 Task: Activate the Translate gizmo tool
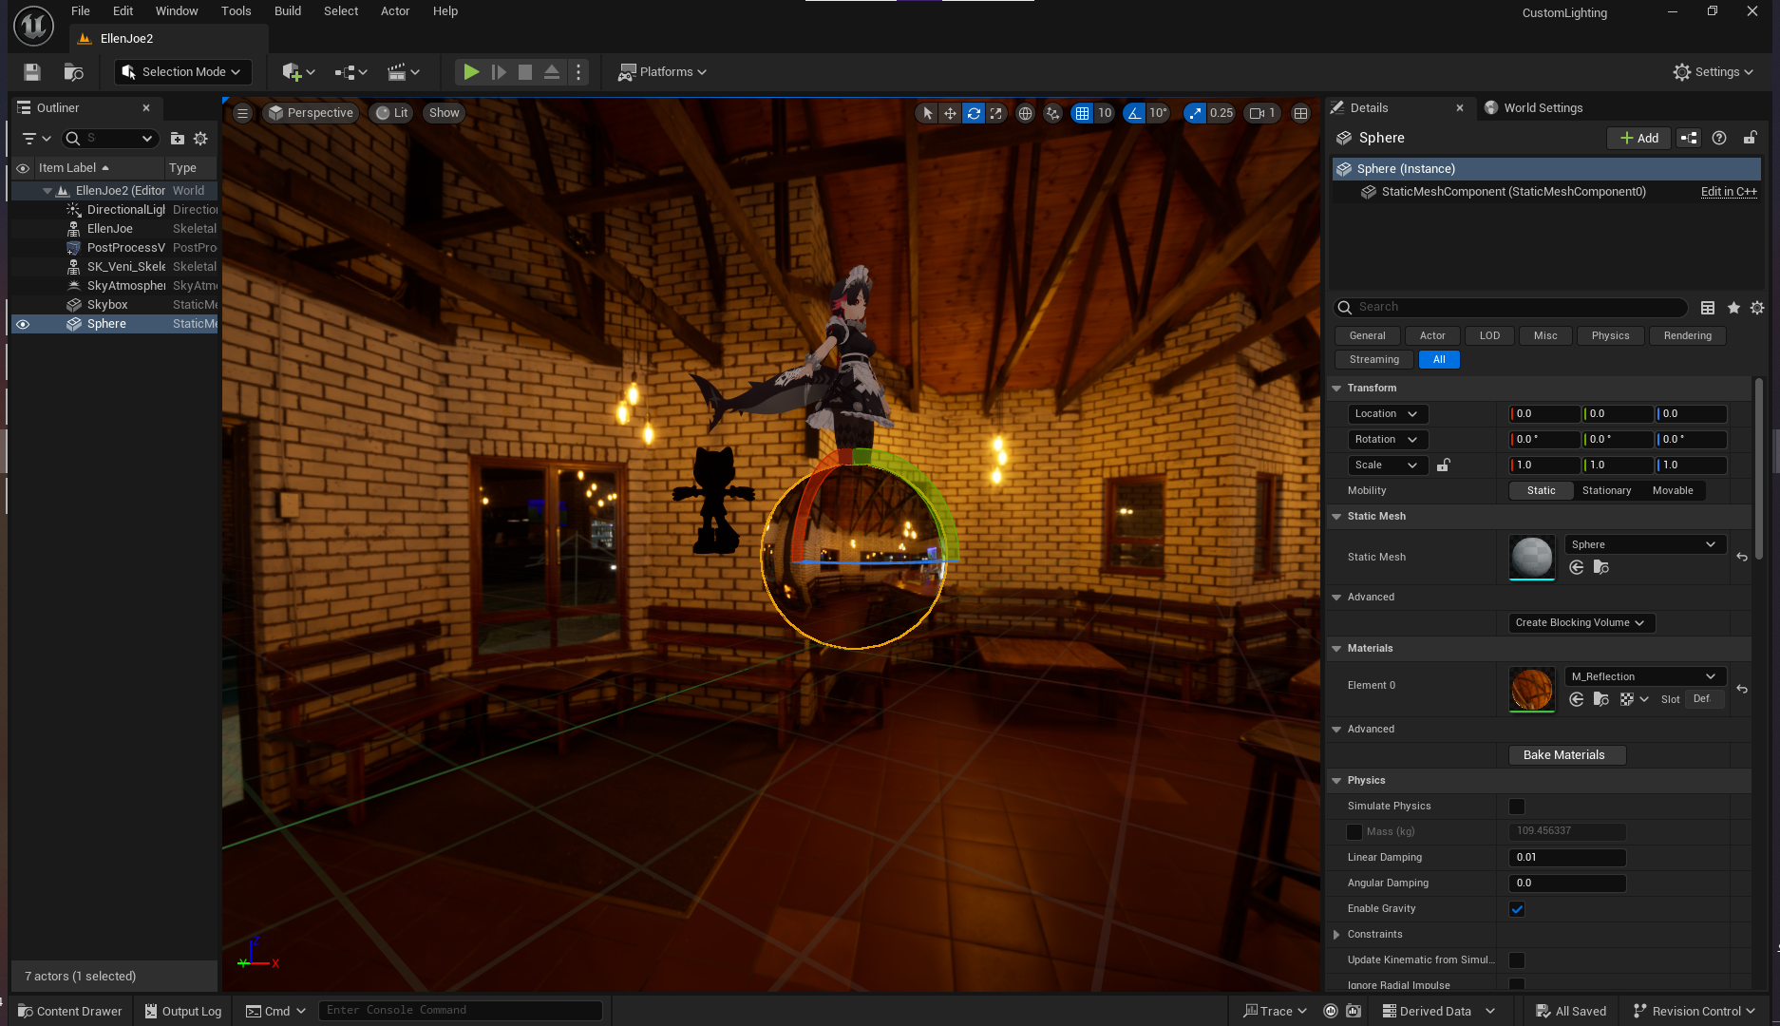(x=950, y=113)
